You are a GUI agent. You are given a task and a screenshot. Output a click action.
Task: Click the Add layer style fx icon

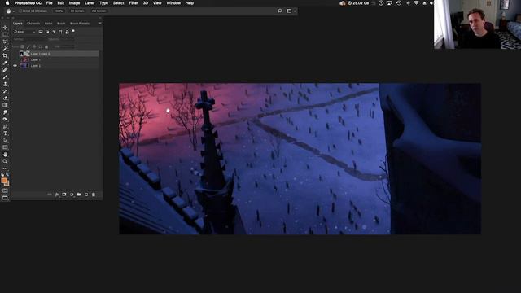(57, 195)
